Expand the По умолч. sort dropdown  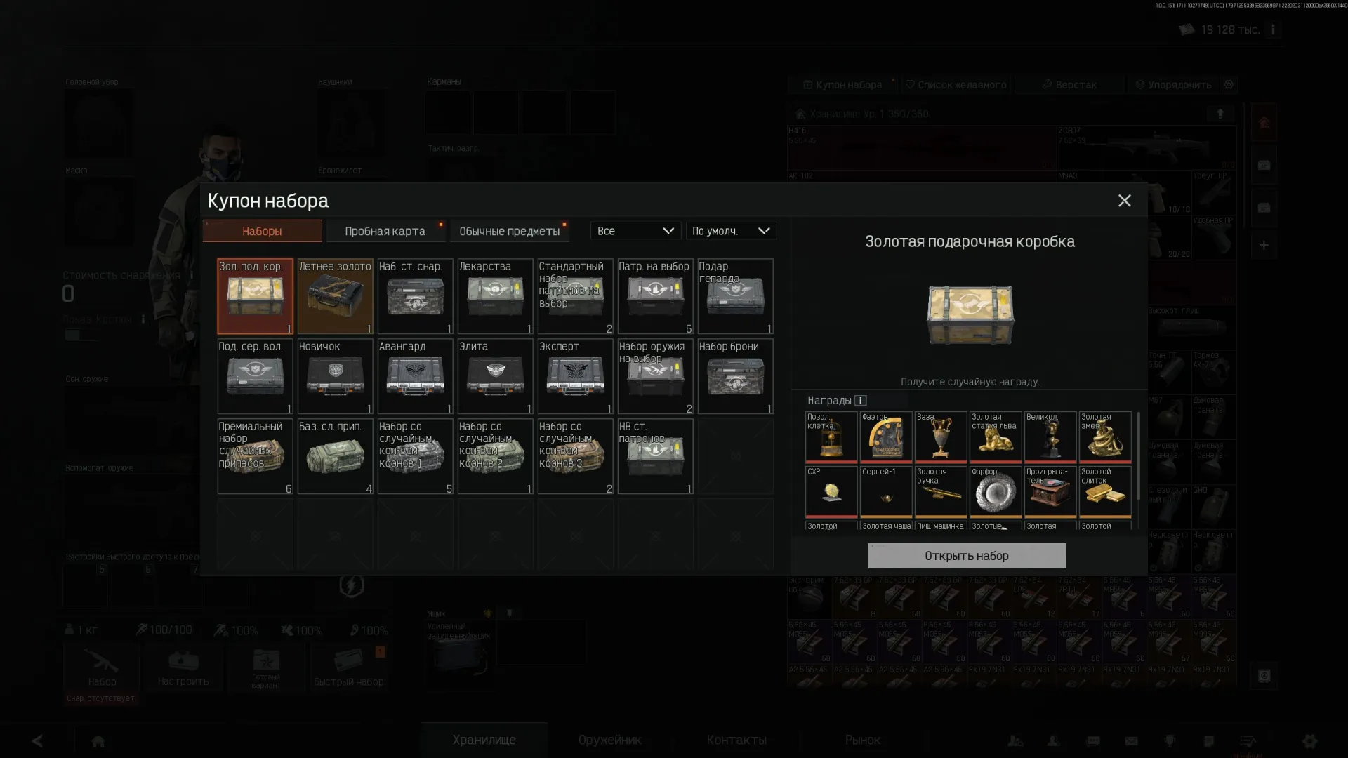click(x=731, y=231)
